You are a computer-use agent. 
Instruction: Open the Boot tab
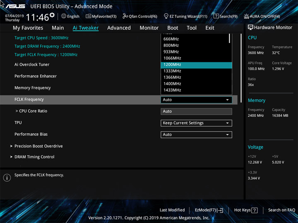pyautogui.click(x=173, y=28)
